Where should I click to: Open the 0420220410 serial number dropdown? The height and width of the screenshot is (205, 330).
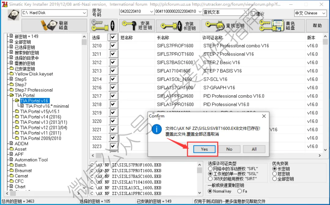(151, 12)
